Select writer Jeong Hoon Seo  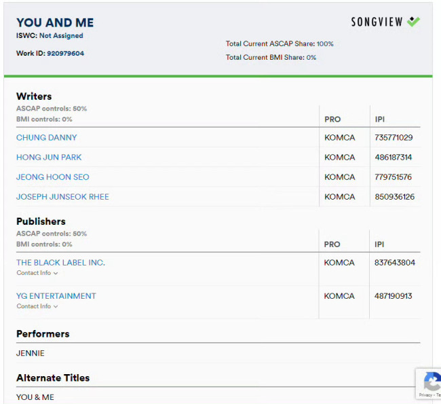click(53, 177)
